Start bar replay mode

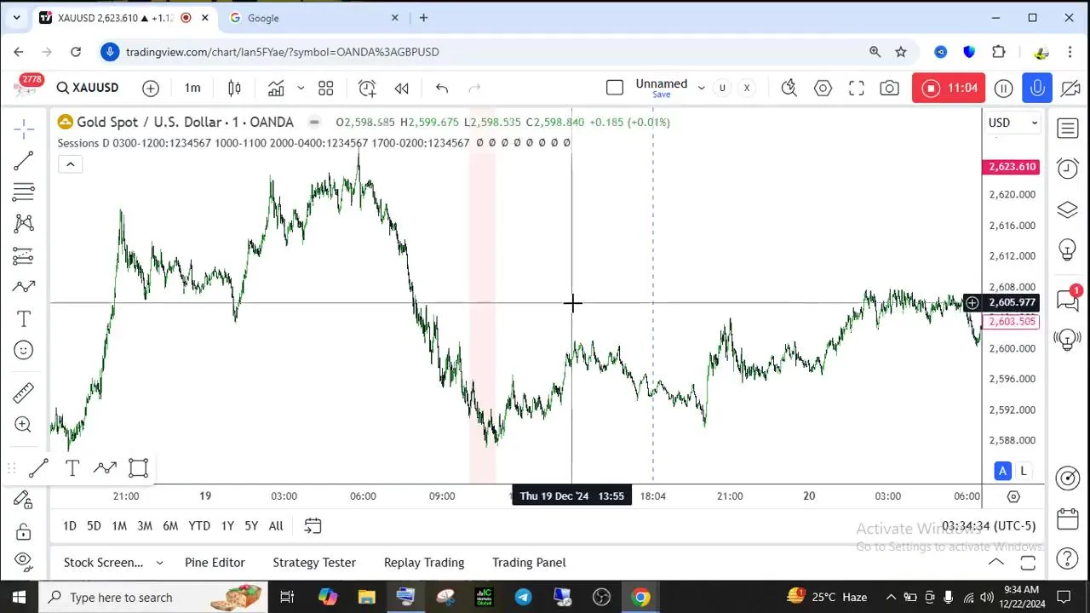point(402,88)
